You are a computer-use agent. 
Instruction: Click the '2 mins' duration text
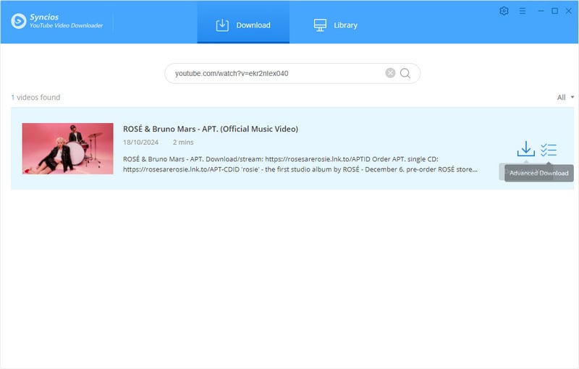[183, 143]
